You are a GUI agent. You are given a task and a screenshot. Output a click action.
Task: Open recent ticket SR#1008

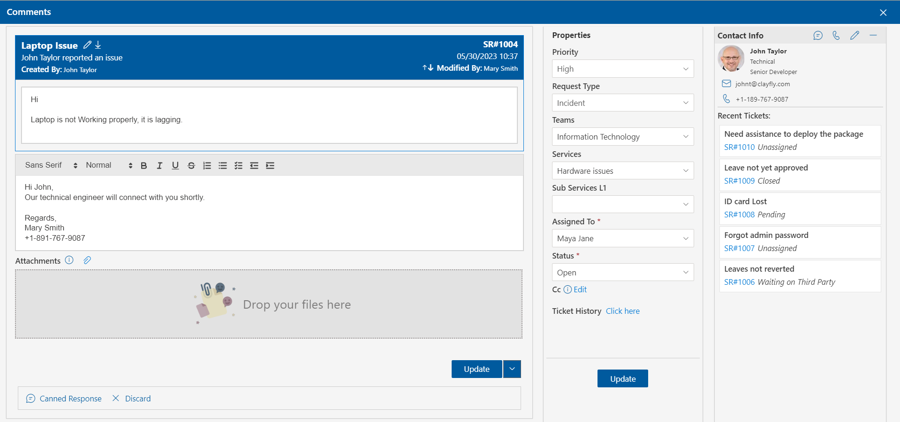pyautogui.click(x=740, y=215)
